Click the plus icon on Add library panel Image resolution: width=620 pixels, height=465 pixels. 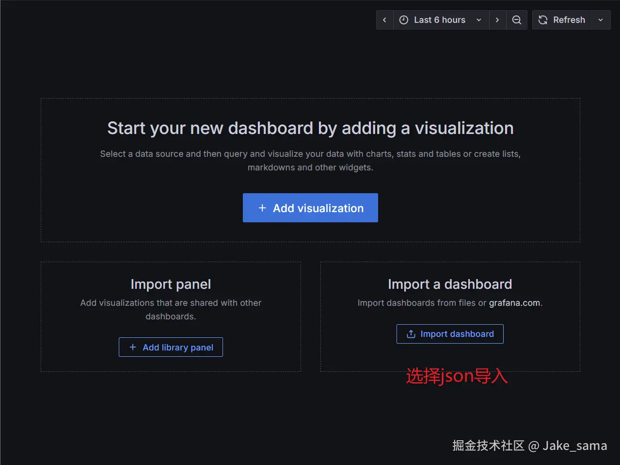tap(132, 347)
